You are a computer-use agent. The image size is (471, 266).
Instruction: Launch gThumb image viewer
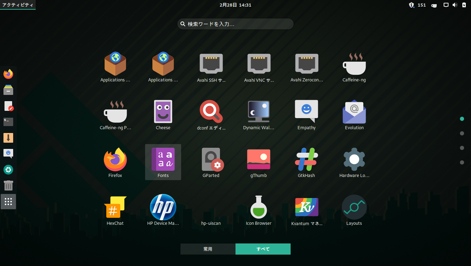pos(259,163)
